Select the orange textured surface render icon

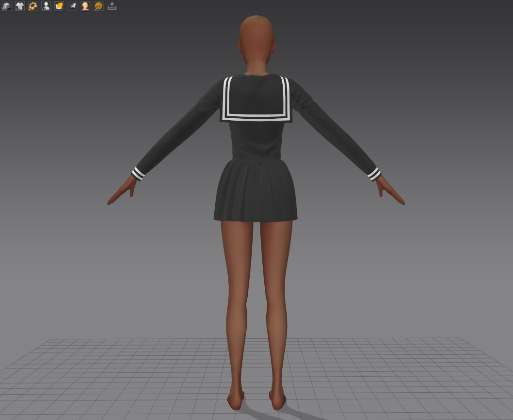[x=59, y=6]
